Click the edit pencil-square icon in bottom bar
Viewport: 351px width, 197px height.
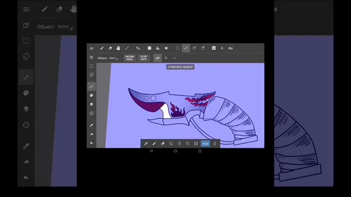[196, 143]
